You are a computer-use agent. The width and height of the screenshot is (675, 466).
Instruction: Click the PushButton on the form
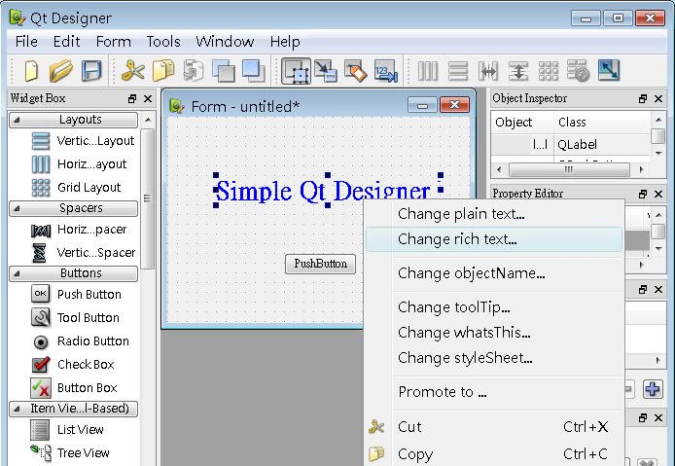[x=320, y=264]
